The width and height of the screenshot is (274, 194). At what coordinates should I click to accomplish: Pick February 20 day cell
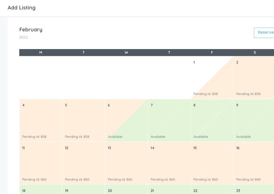(126, 189)
